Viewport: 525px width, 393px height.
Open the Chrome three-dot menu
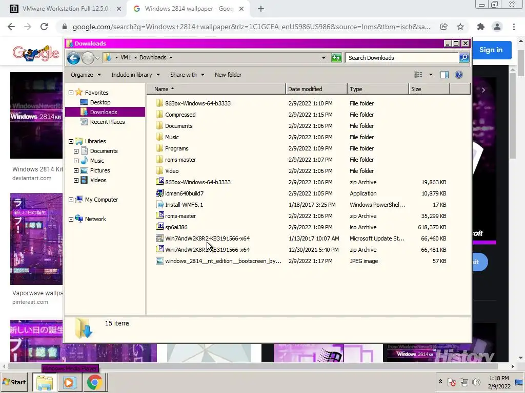click(514, 27)
